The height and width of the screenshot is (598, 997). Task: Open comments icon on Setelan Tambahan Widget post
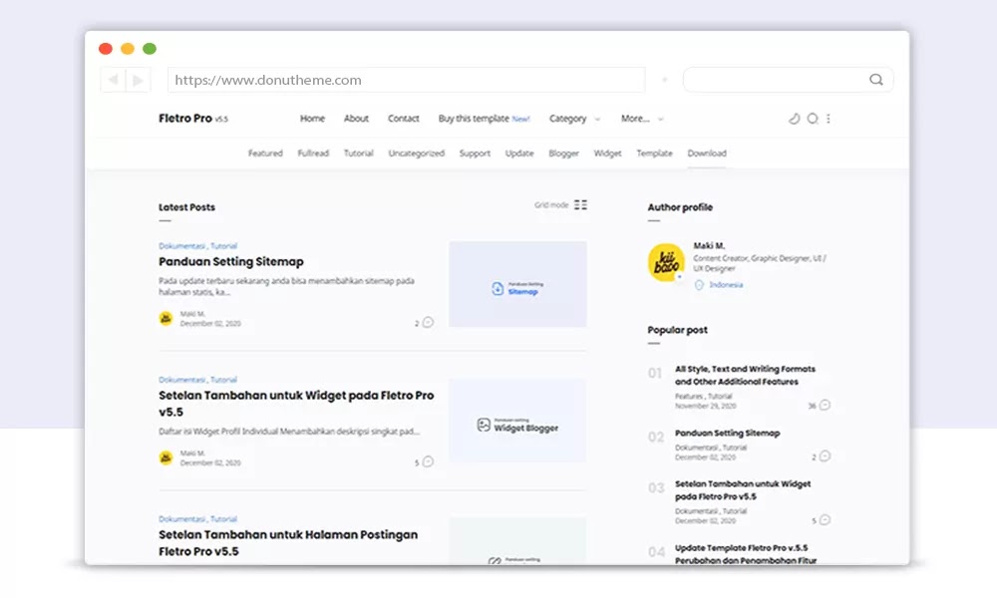(428, 461)
